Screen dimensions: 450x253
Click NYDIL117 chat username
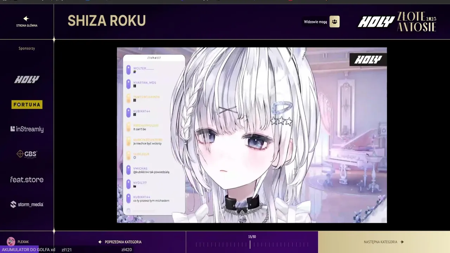click(140, 183)
